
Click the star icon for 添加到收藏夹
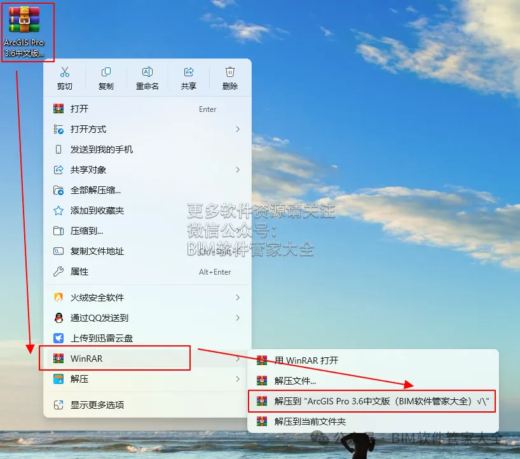pyautogui.click(x=58, y=210)
